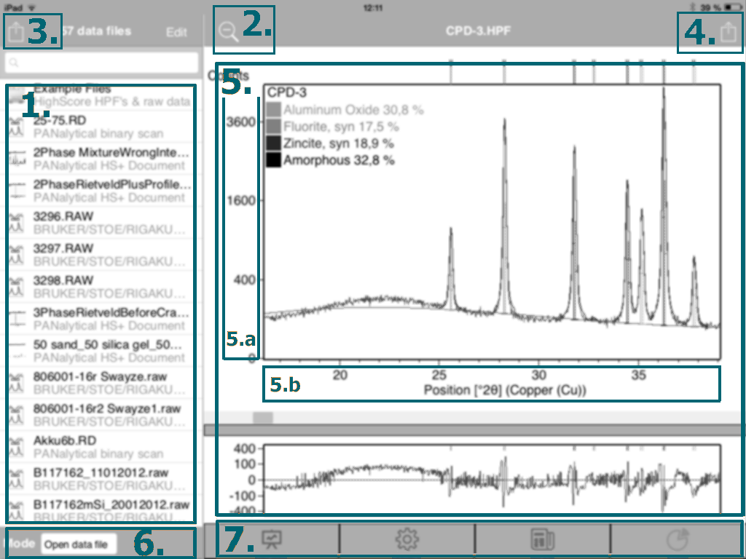The width and height of the screenshot is (746, 559).
Task: Select the 3298.RAW file
Action: click(101, 287)
